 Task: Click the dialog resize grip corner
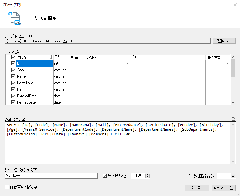[x=238, y=194]
